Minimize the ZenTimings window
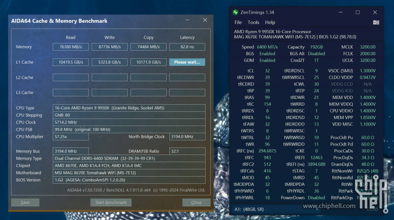 [x=341, y=12]
